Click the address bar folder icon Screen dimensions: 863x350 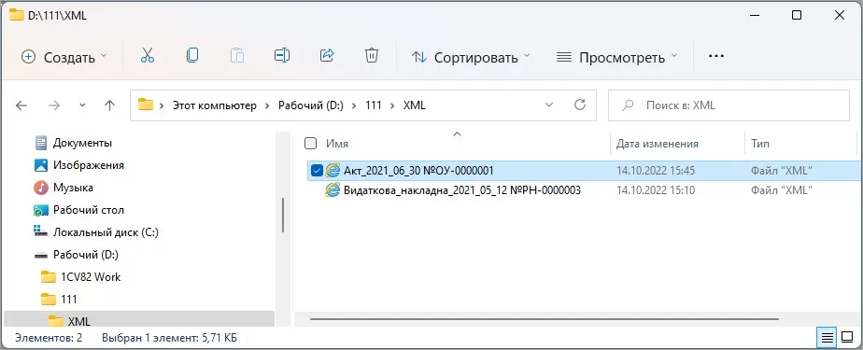146,105
